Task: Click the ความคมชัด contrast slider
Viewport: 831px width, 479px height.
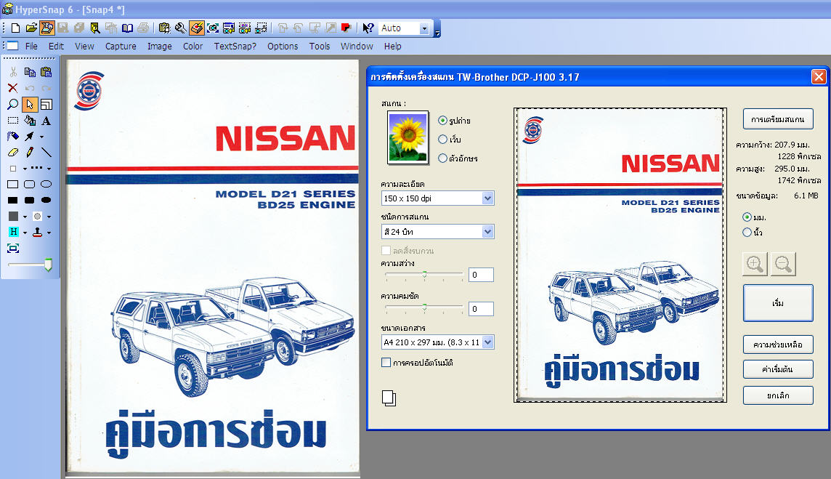Action: [x=424, y=307]
